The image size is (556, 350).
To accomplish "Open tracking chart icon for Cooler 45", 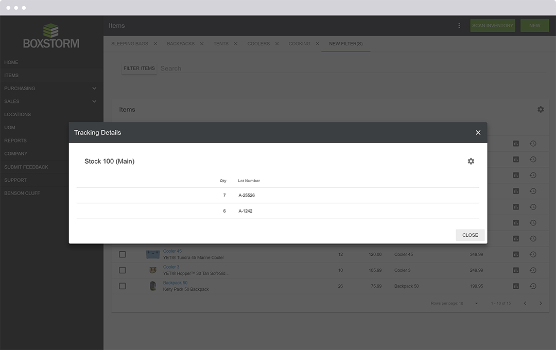I will pyautogui.click(x=516, y=254).
